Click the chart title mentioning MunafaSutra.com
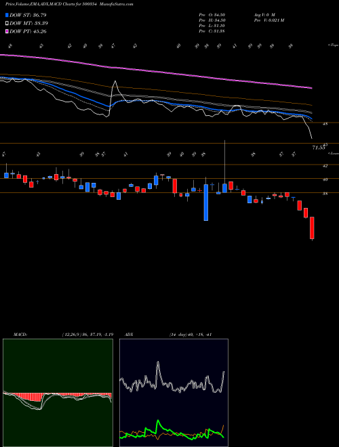Viewport: 339px width, 447px height. pos(69,5)
